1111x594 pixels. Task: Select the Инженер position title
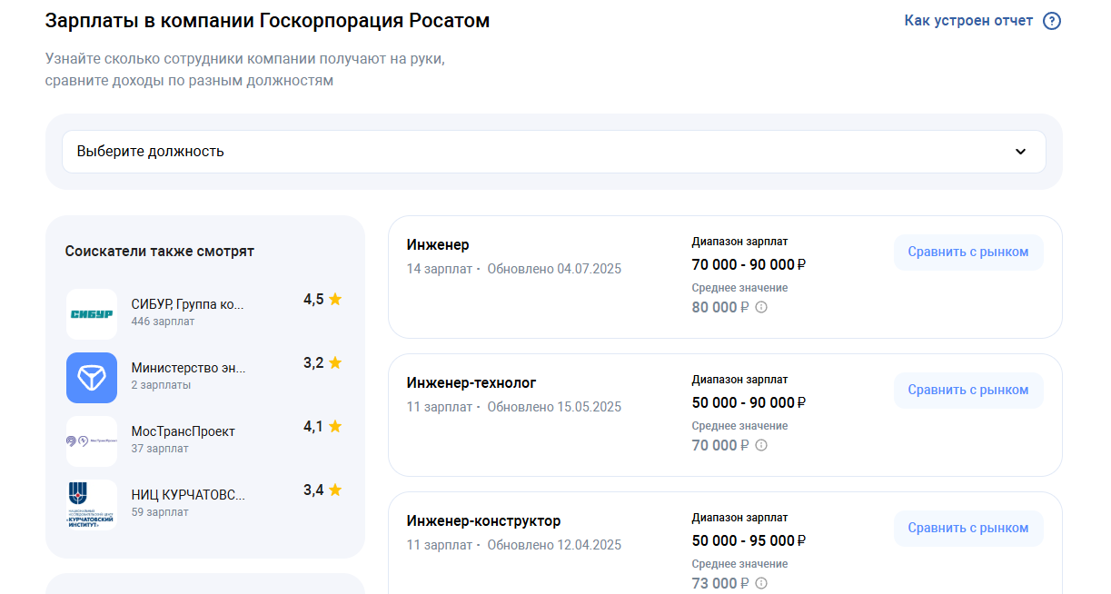coord(438,245)
